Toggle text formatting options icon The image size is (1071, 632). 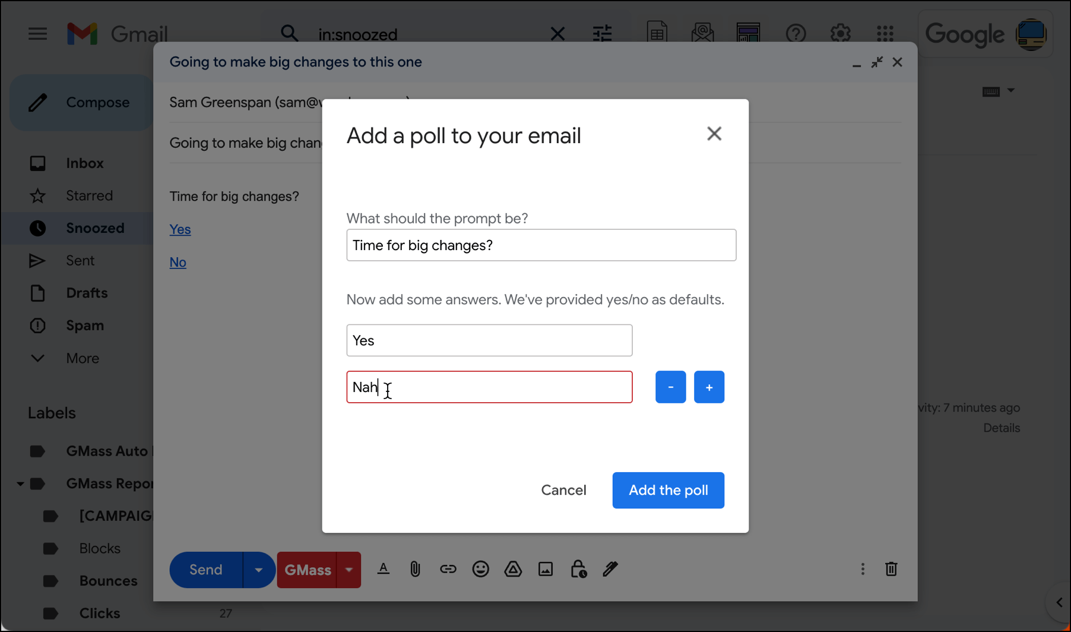point(384,569)
